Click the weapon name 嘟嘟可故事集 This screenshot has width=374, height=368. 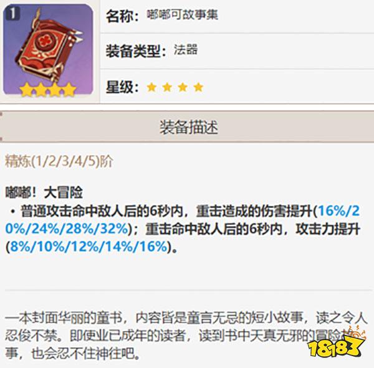[x=182, y=15]
